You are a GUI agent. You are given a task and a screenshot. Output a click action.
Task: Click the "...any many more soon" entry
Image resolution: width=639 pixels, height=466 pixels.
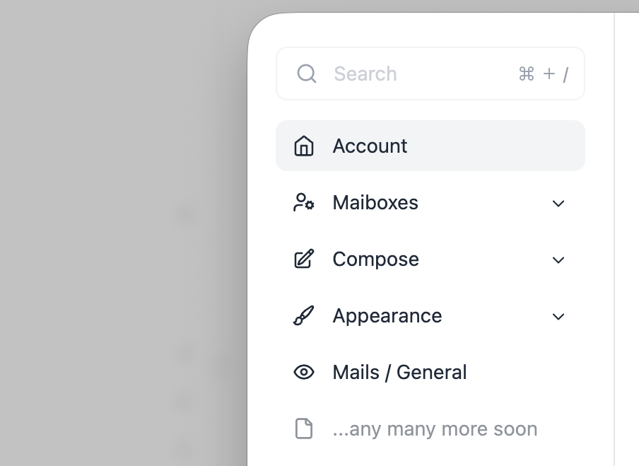pos(435,429)
